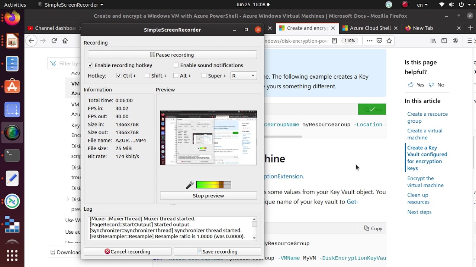The width and height of the screenshot is (476, 267).
Task: Toggle Enable recording hotkey checkbox
Action: click(x=90, y=65)
